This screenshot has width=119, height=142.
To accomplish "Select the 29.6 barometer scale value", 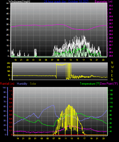I will click(x=111, y=27).
